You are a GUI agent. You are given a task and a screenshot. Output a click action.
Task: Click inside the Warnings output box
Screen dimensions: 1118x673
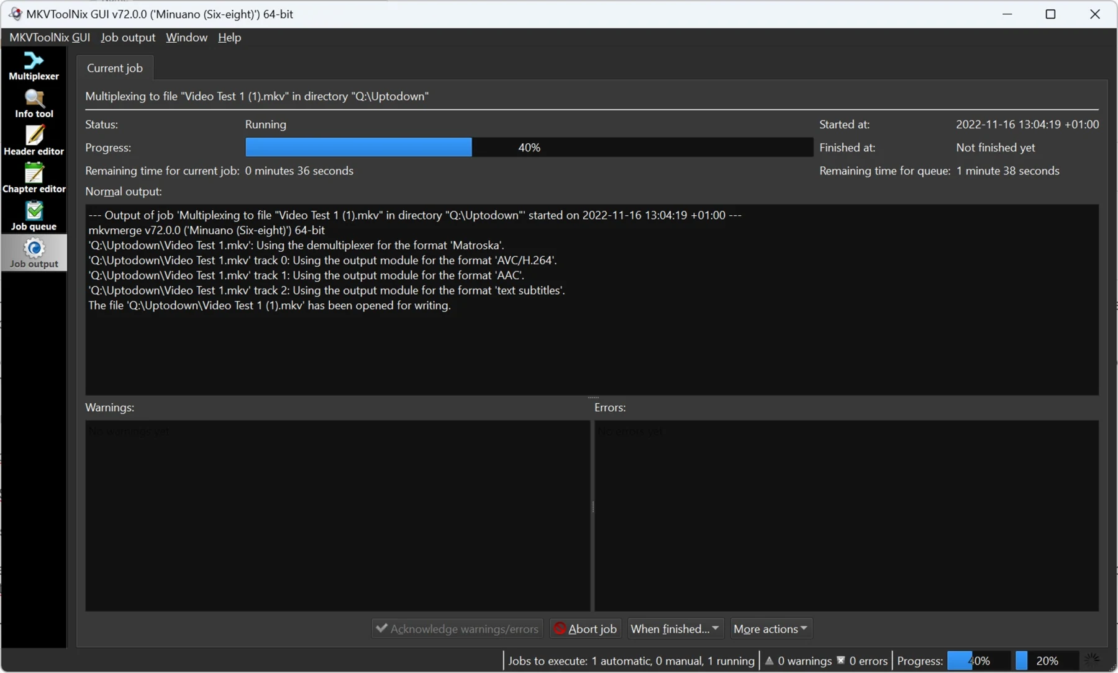tap(337, 515)
